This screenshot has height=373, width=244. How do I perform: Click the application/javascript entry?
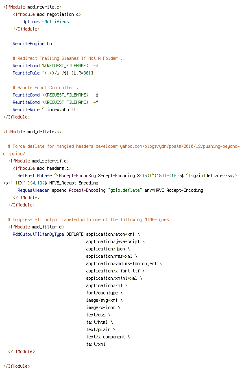point(113,242)
